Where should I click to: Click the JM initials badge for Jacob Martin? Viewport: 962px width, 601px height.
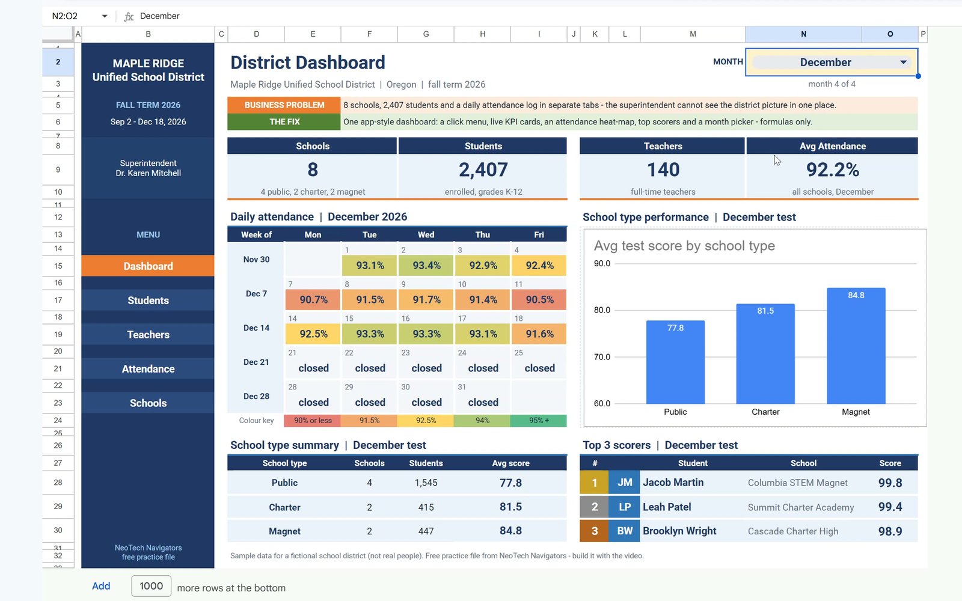(625, 483)
